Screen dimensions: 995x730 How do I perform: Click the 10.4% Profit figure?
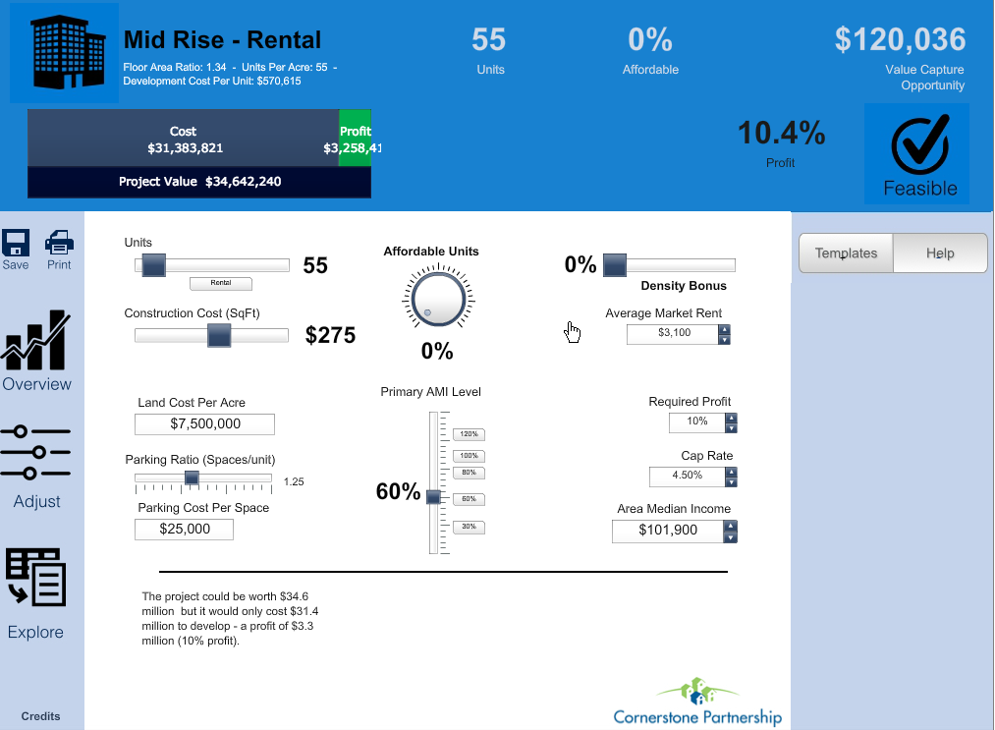pyautogui.click(x=781, y=133)
